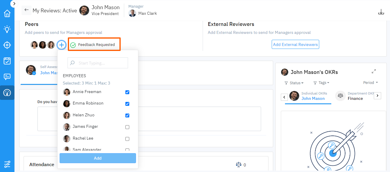Uncheck the Emma Robinson checkbox
This screenshot has width=390, height=172.
127,104
